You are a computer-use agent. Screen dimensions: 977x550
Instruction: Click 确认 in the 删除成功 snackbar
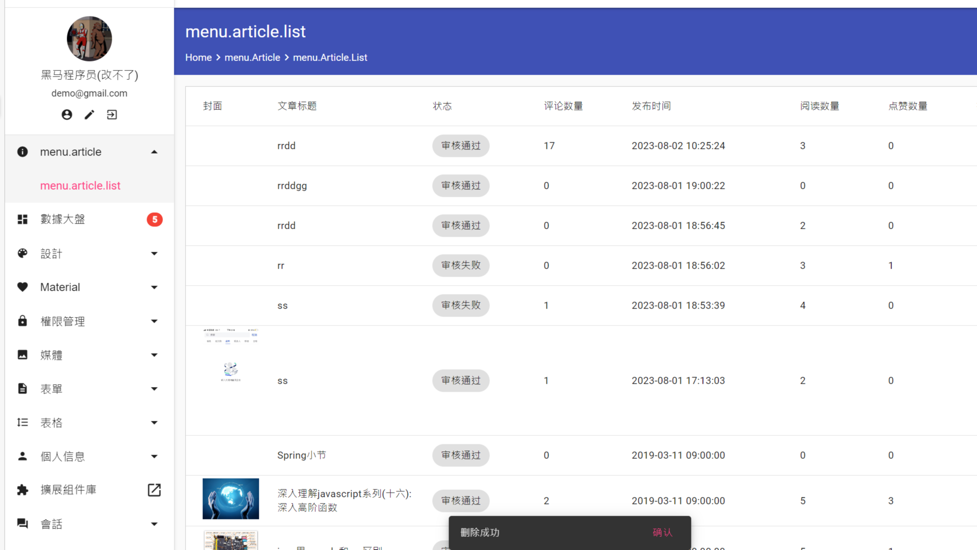tap(662, 532)
